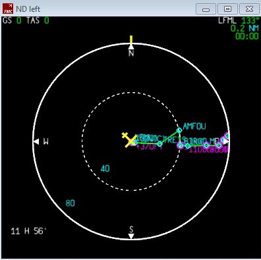The image size is (261, 260).
Task: Click the FMC application icon in title bar
Action: (8, 9)
